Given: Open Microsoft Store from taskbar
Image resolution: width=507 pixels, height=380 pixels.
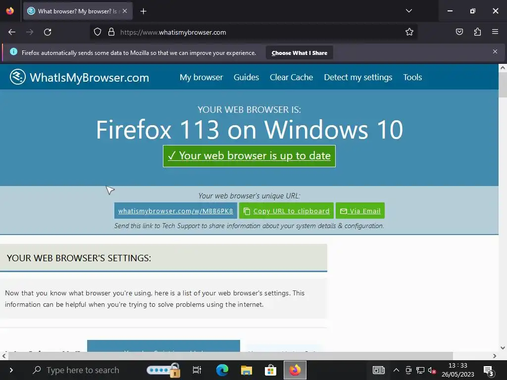Looking at the screenshot, I should coord(270,370).
